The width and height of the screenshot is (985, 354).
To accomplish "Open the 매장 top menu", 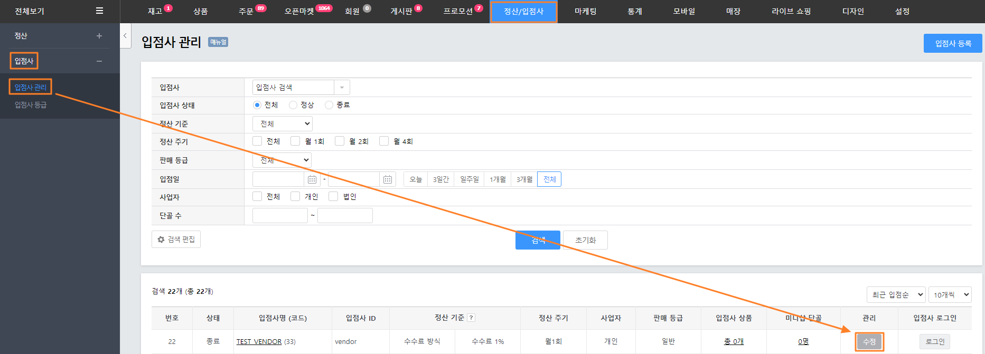I will (x=734, y=11).
